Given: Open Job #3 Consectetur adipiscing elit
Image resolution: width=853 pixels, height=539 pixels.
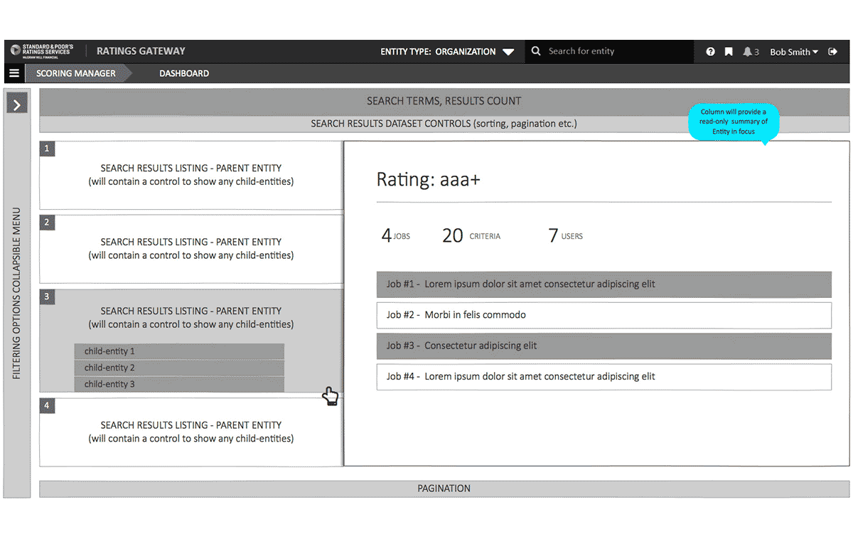Looking at the screenshot, I should (x=603, y=346).
